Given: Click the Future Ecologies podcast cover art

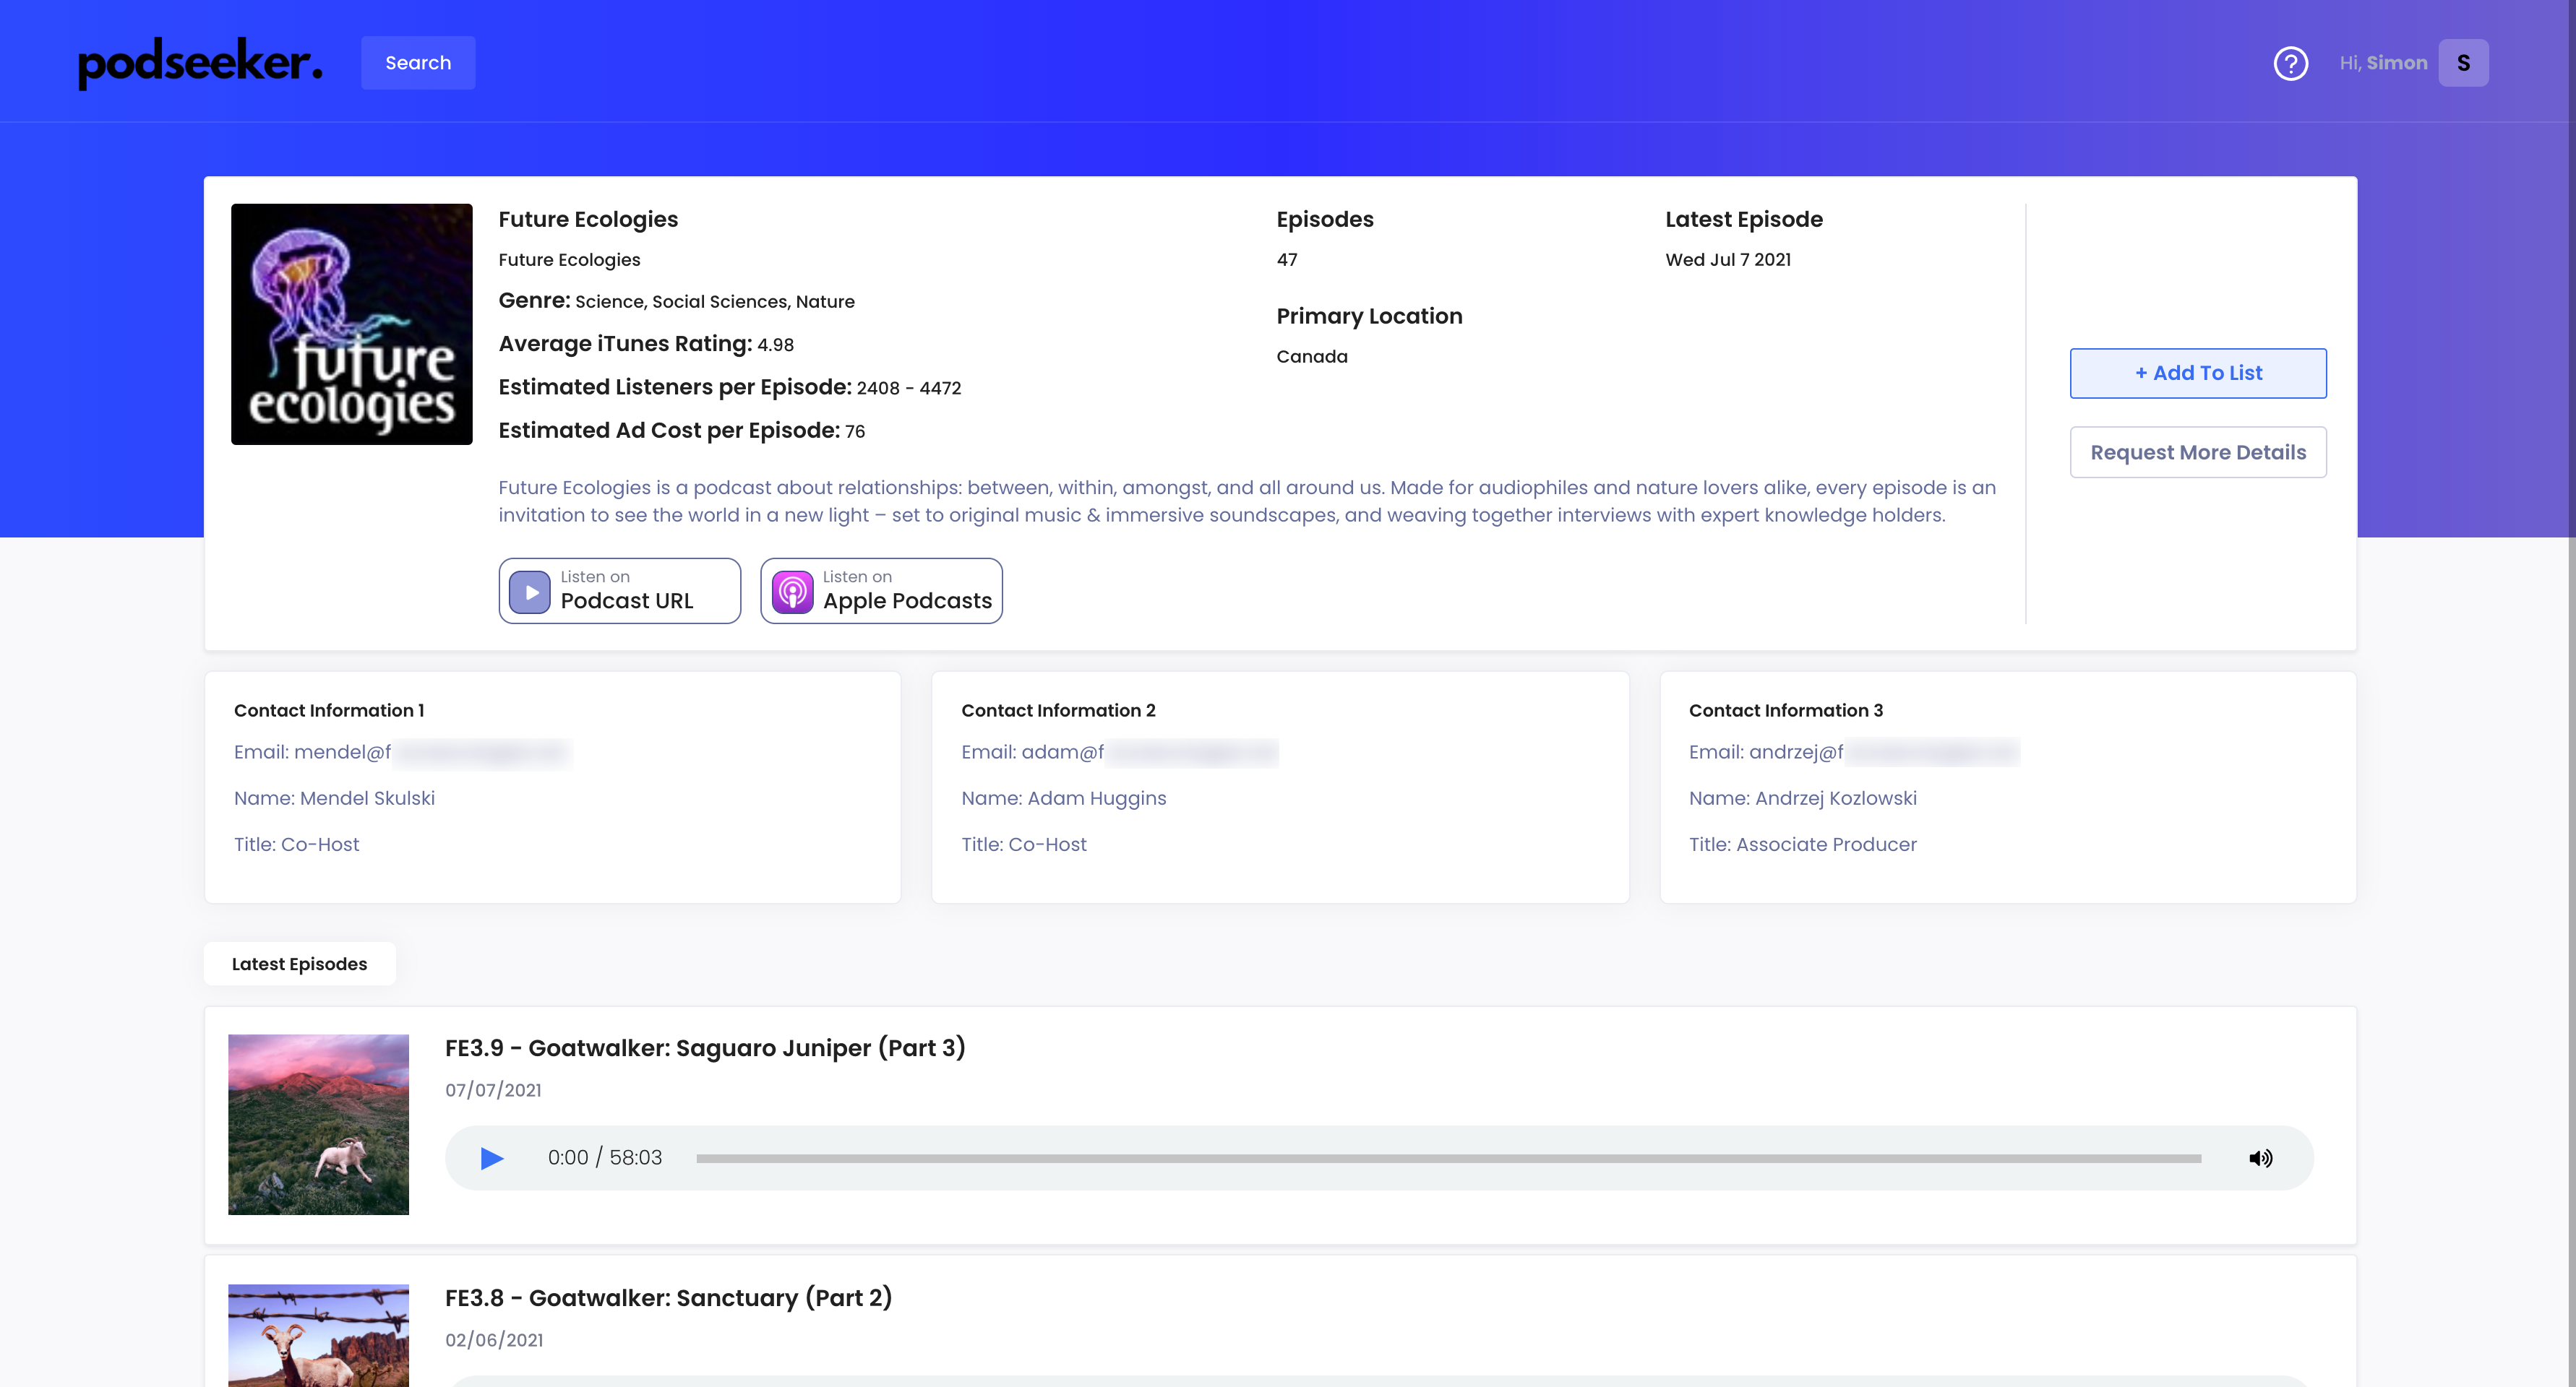Looking at the screenshot, I should 351,324.
